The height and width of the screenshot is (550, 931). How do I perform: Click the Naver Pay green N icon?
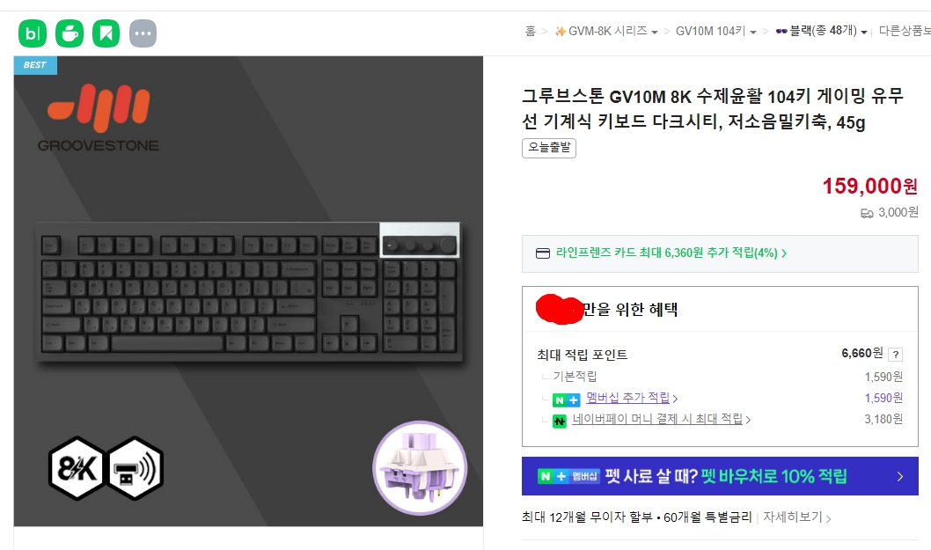[x=560, y=422]
